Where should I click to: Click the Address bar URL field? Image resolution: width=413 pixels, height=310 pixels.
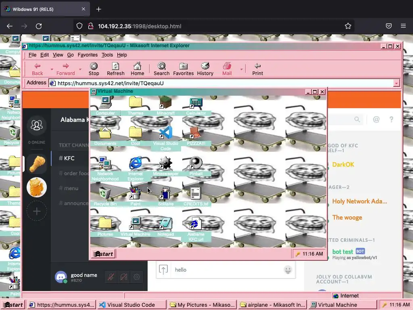[221, 83]
